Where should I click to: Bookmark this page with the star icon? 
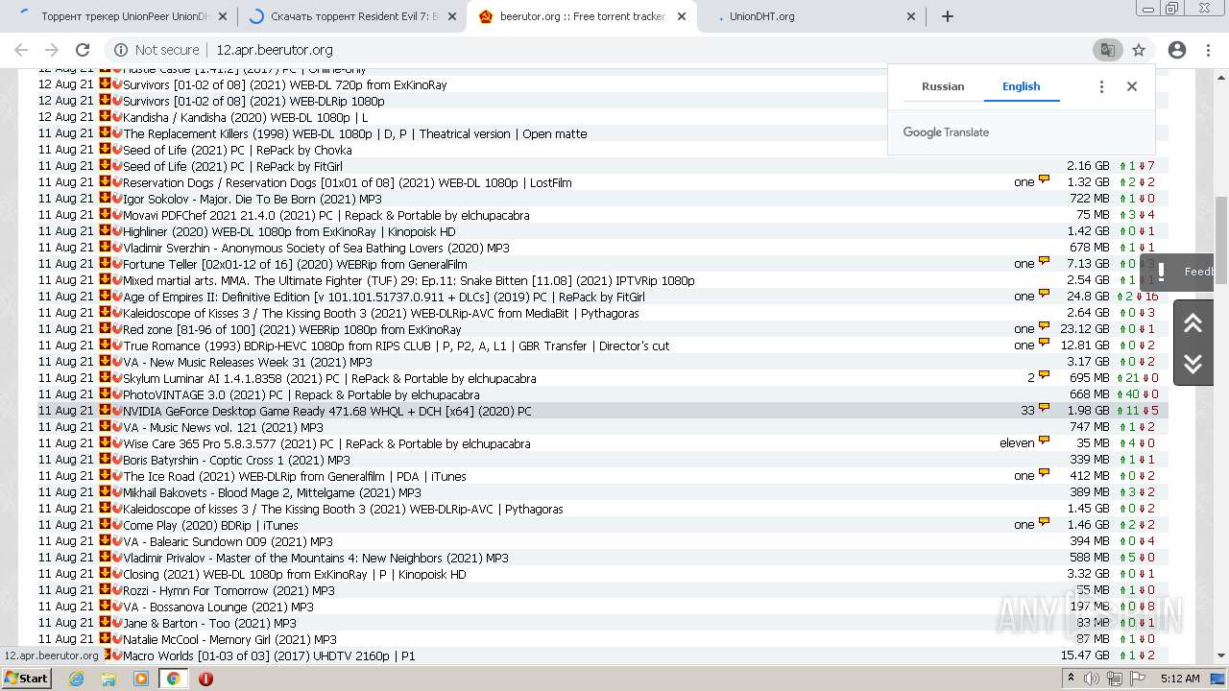click(1139, 50)
